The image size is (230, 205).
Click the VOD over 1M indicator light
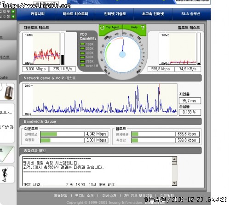pos(82,65)
